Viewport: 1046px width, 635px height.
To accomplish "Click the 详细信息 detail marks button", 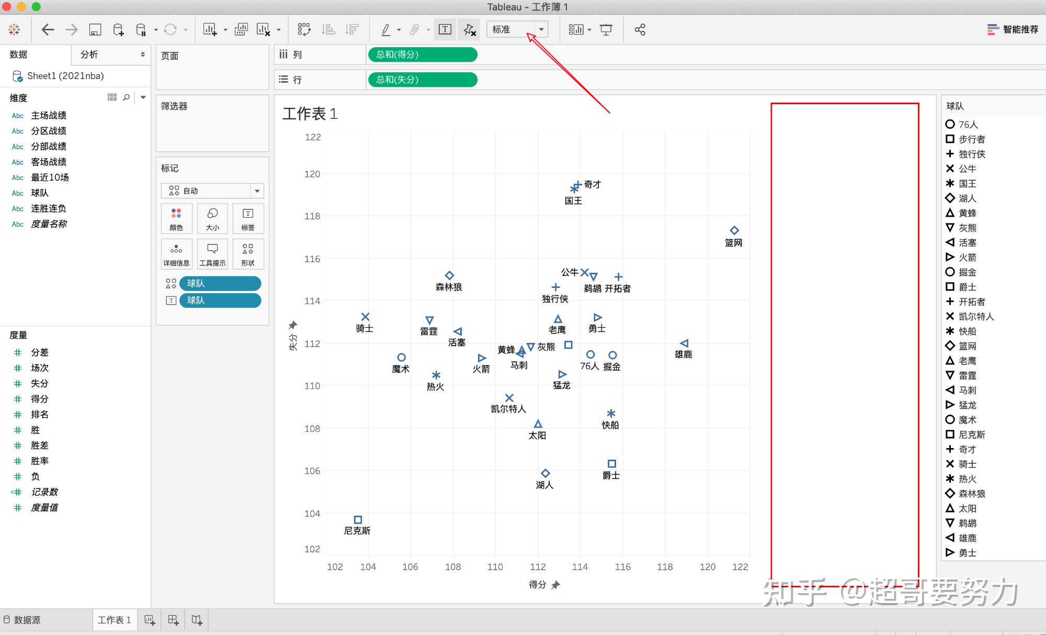I will click(x=176, y=254).
